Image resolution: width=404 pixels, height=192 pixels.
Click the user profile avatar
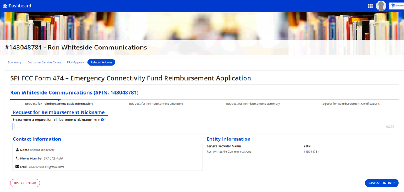(x=381, y=6)
